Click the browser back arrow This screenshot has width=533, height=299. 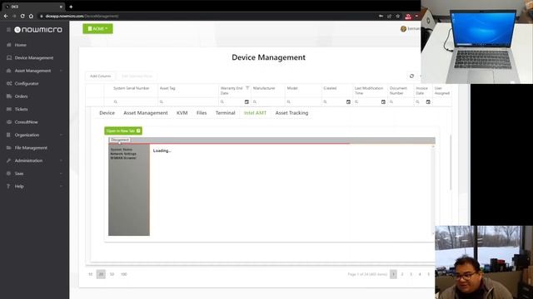tap(6, 16)
